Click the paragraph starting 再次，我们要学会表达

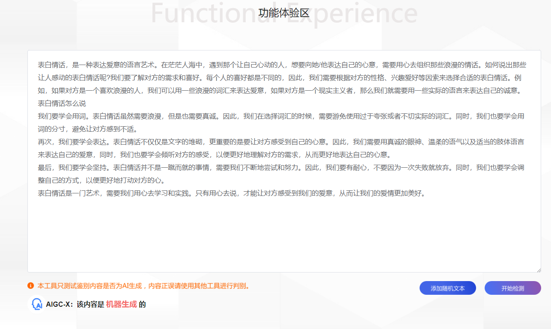(282, 148)
